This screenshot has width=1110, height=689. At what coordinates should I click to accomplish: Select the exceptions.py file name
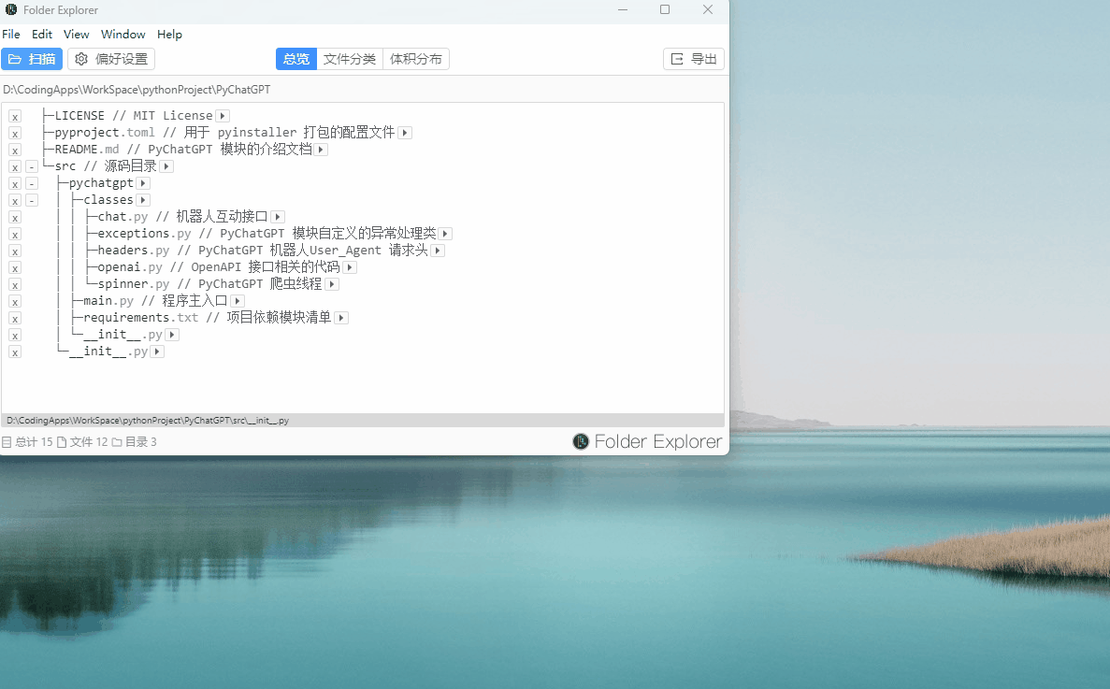tap(144, 234)
